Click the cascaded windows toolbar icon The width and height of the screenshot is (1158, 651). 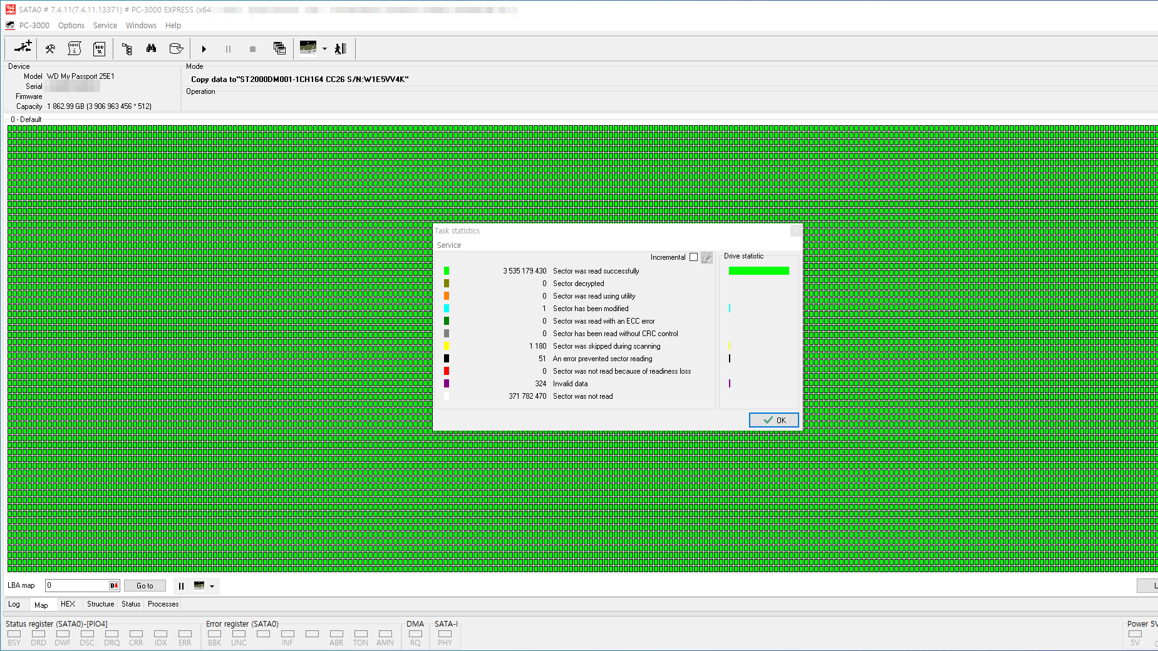[279, 49]
